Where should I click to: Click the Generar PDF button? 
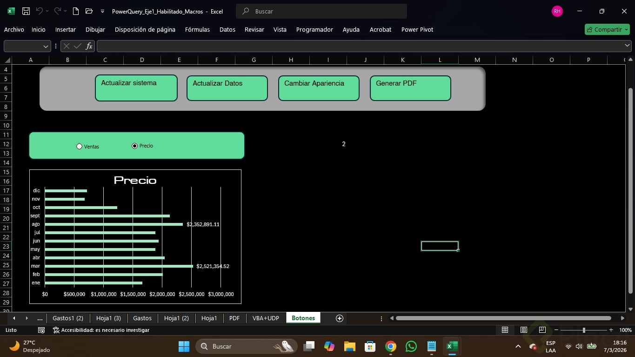click(x=410, y=88)
